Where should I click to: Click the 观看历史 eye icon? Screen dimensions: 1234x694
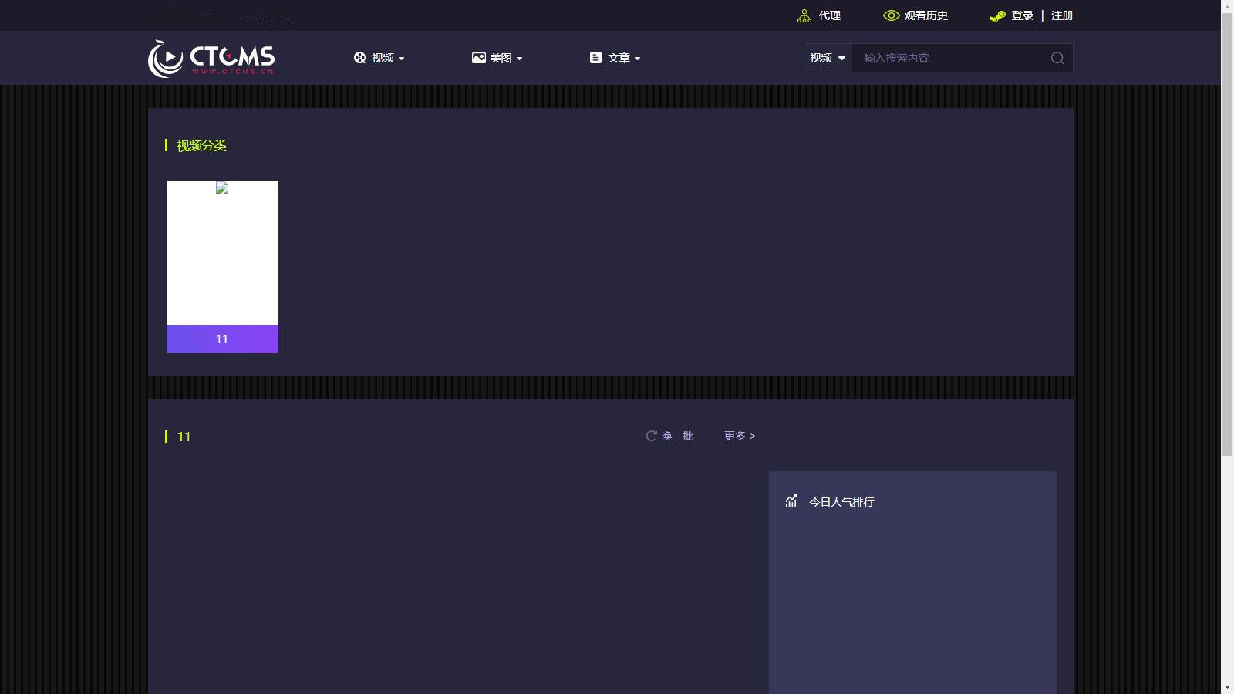tap(892, 15)
